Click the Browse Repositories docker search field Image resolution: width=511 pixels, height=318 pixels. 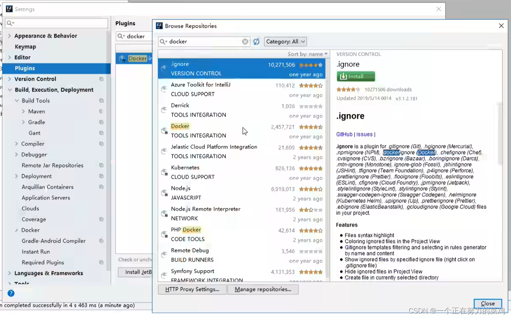204,41
